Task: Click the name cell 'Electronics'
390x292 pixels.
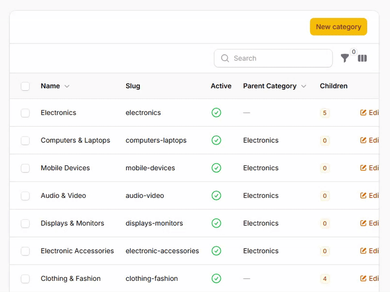Action: [58, 113]
